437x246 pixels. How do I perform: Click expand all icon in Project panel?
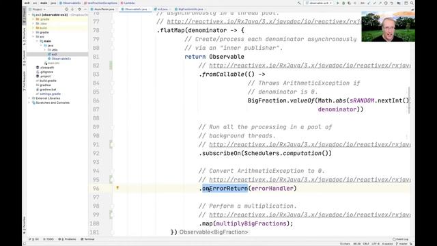(x=72, y=9)
